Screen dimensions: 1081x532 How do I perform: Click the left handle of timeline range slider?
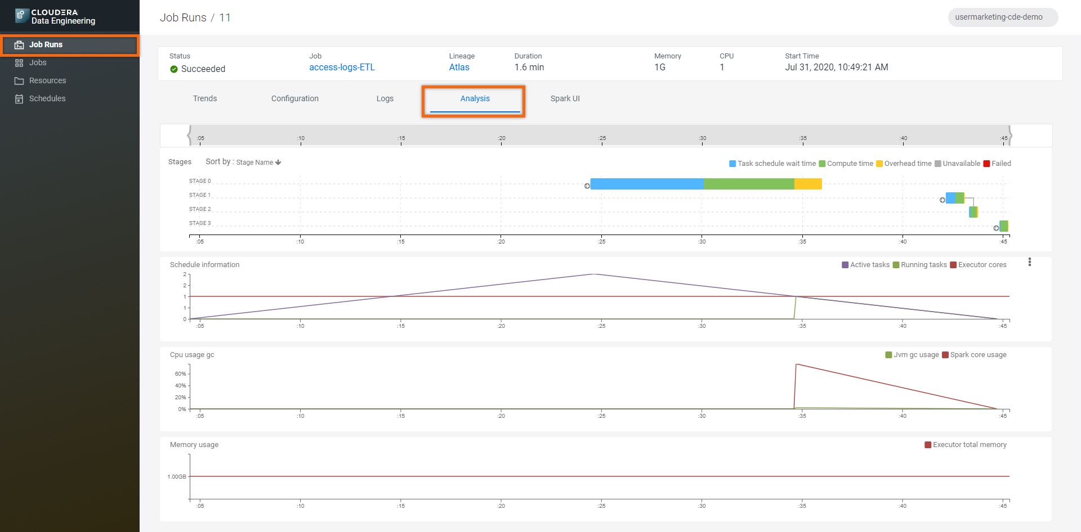tap(190, 136)
